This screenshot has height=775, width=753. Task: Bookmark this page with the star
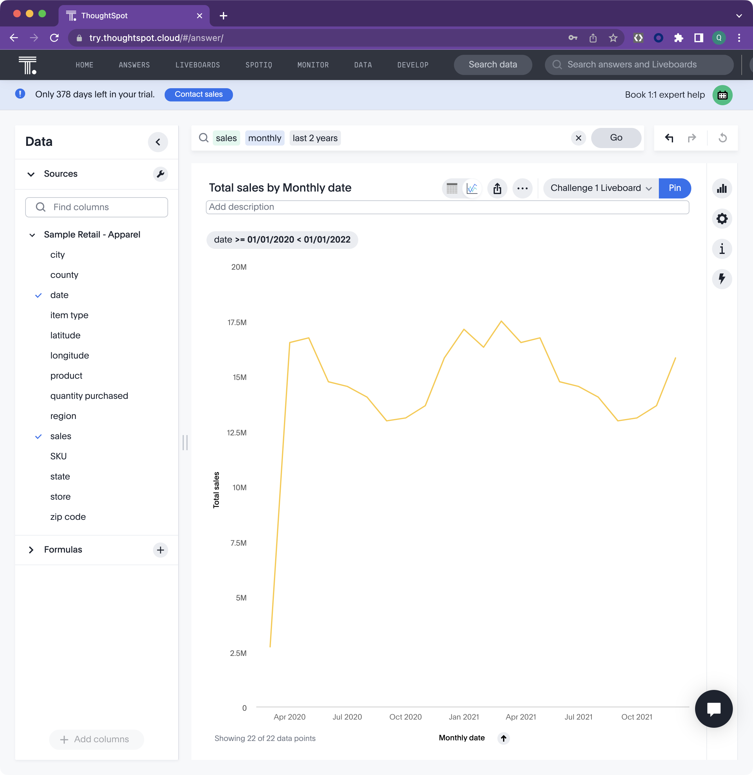[x=613, y=37]
